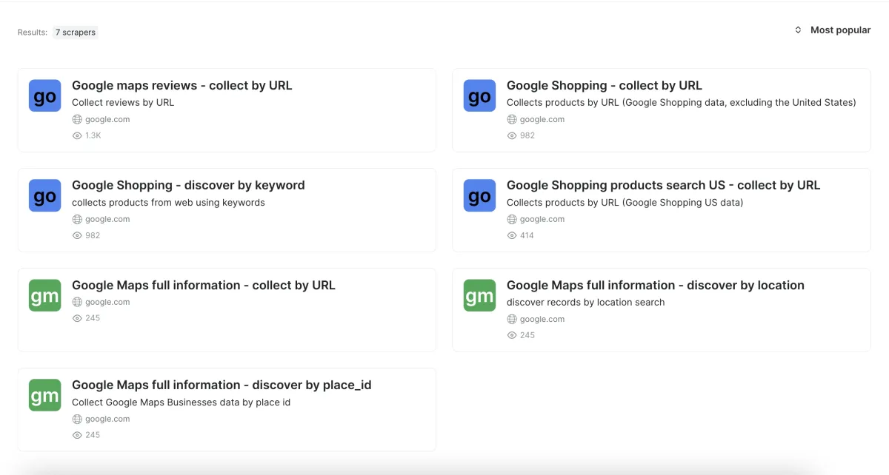This screenshot has width=889, height=475.
Task: Click the globe icon on Shopping discover by keyword card
Action: 77,219
